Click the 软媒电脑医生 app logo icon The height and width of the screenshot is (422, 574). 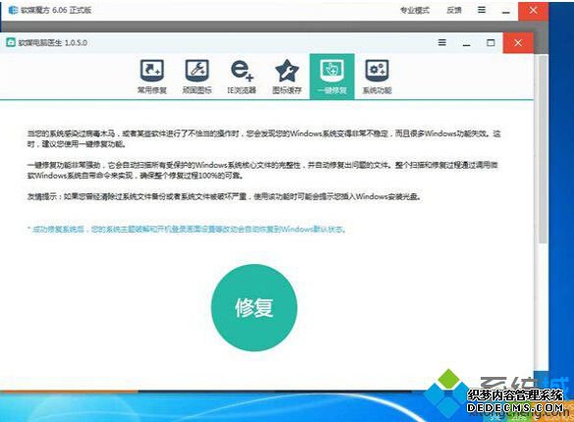click(11, 42)
